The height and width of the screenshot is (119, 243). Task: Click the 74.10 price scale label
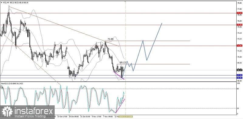pos(239,33)
